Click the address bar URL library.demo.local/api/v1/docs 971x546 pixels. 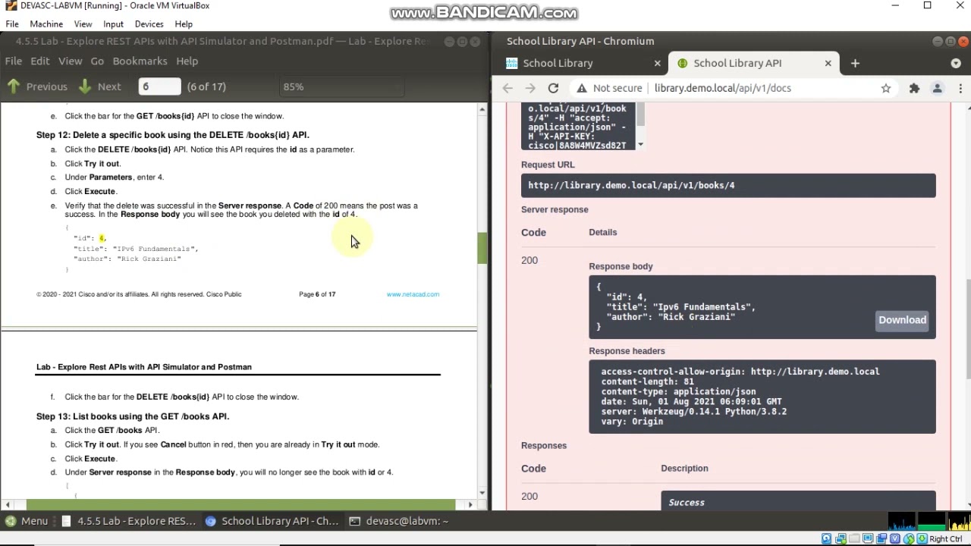[x=722, y=88]
